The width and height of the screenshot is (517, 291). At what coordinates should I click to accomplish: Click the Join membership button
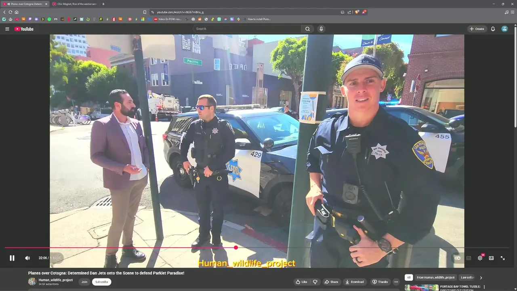(x=84, y=282)
